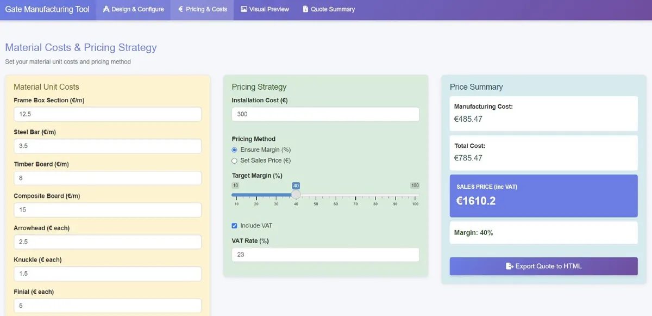Open the Visual Preview tab
Image resolution: width=652 pixels, height=316 pixels.
click(265, 9)
